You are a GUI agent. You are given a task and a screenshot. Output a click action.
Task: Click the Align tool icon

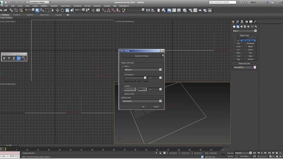coord(153,10)
